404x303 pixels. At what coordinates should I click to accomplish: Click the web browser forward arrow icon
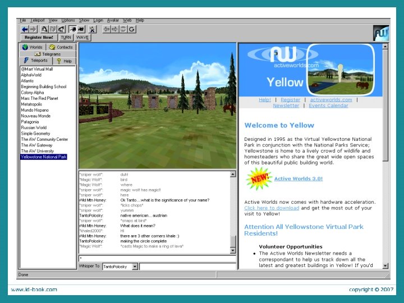coord(114,29)
